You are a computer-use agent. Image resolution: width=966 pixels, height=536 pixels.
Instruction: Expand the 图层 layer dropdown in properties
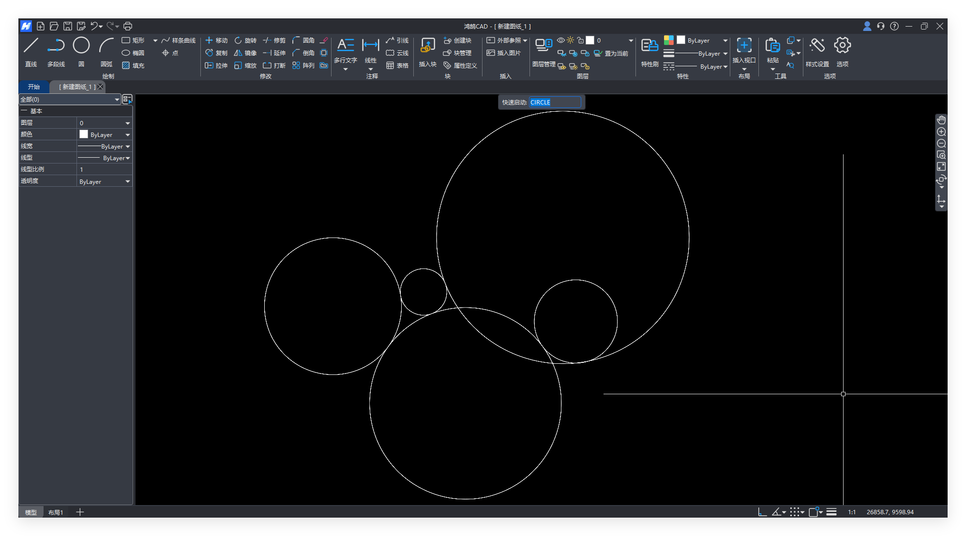pos(128,123)
